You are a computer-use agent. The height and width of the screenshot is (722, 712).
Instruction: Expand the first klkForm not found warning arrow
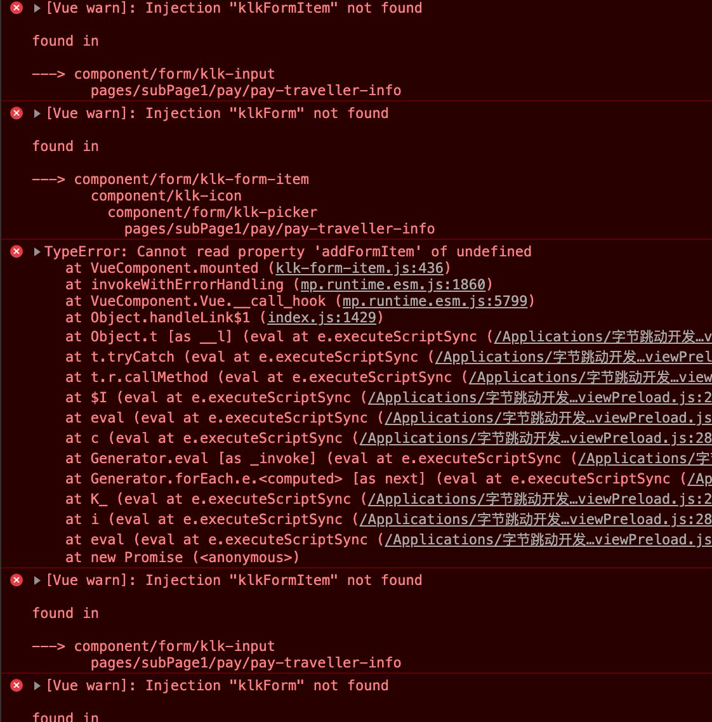[x=37, y=114]
